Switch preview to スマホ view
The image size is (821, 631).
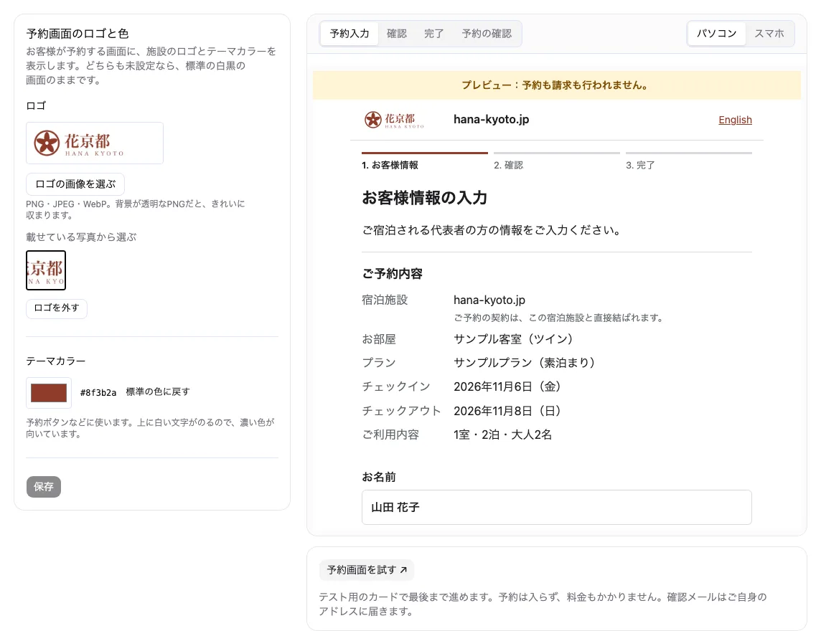click(769, 34)
